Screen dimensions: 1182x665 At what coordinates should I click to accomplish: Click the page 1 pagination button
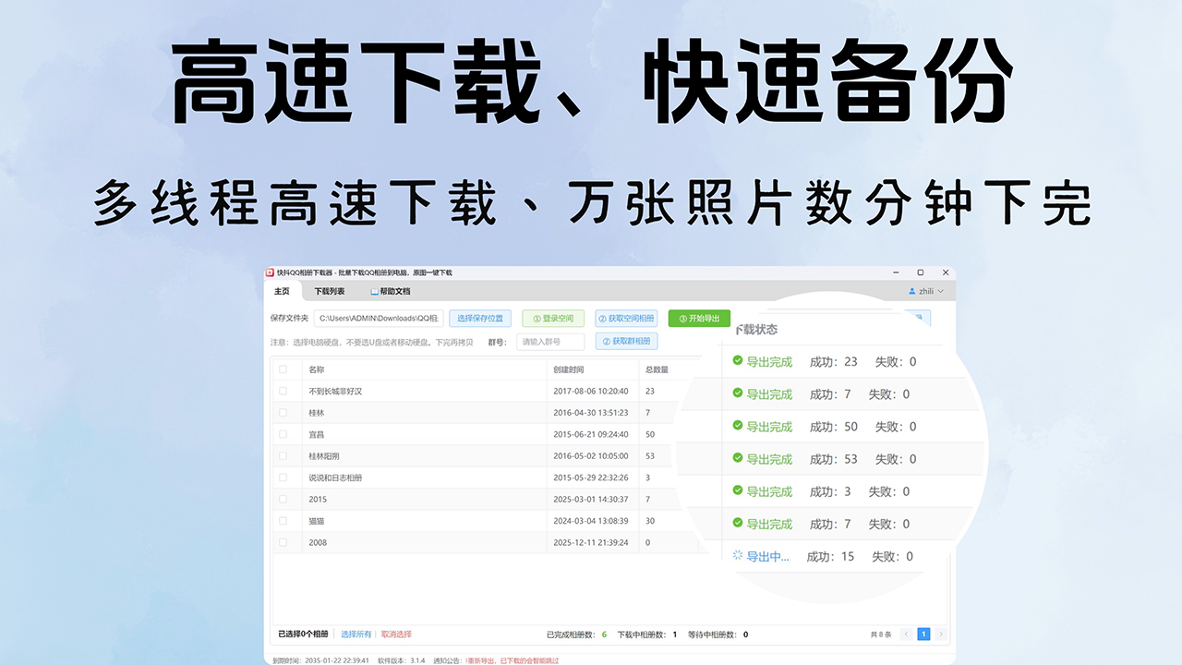point(923,635)
